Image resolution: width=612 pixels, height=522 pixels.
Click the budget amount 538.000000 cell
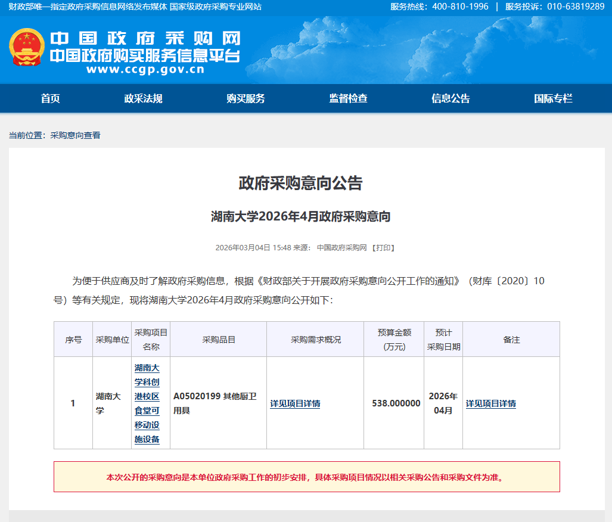pyautogui.click(x=394, y=403)
